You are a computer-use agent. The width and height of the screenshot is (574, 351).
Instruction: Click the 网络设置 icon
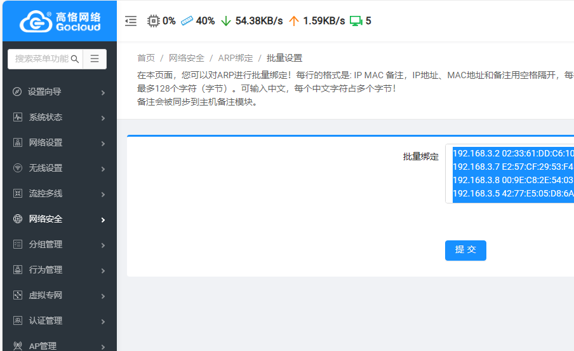tap(18, 142)
